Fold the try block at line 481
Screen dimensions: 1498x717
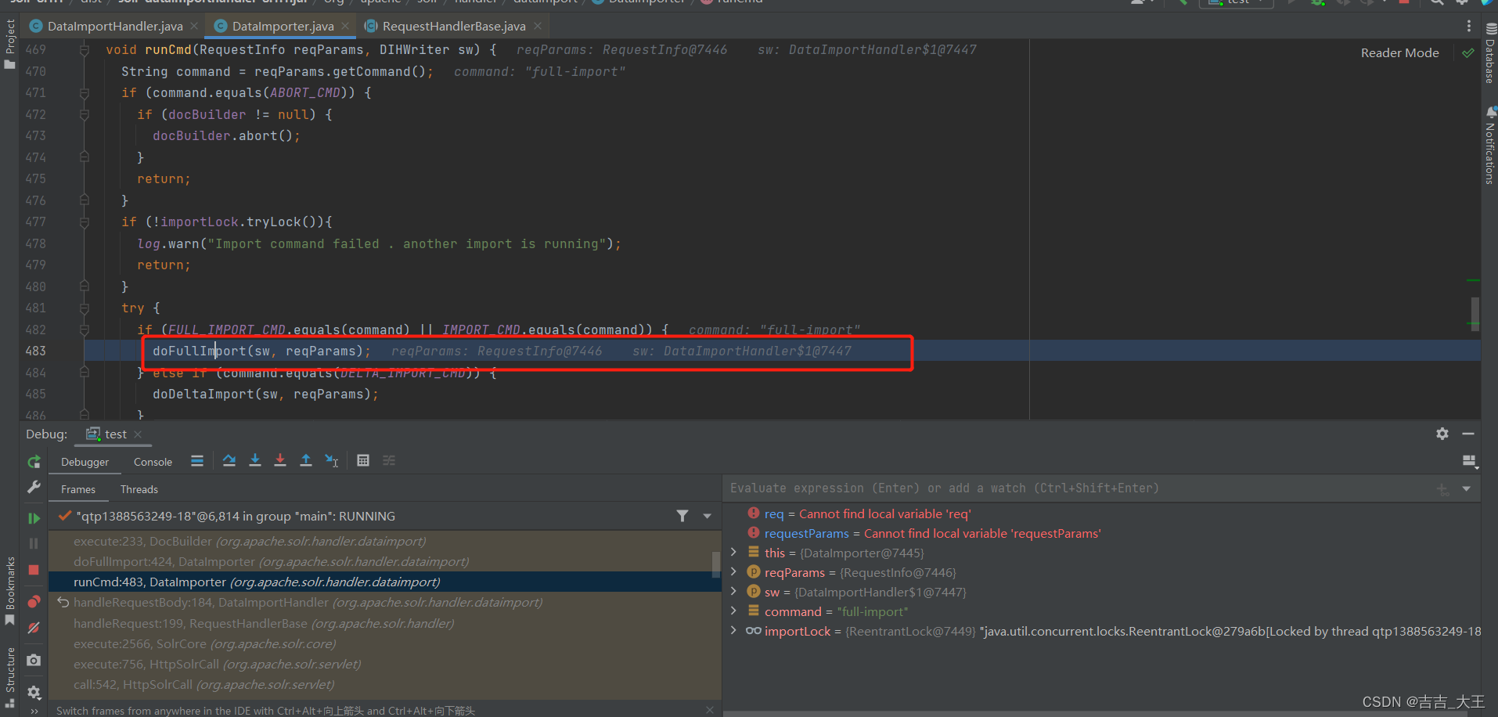tap(85, 308)
